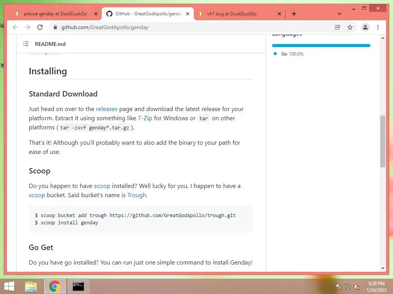This screenshot has height=294, width=393.
Task: Open the Windows Start button
Action: [x=9, y=286]
